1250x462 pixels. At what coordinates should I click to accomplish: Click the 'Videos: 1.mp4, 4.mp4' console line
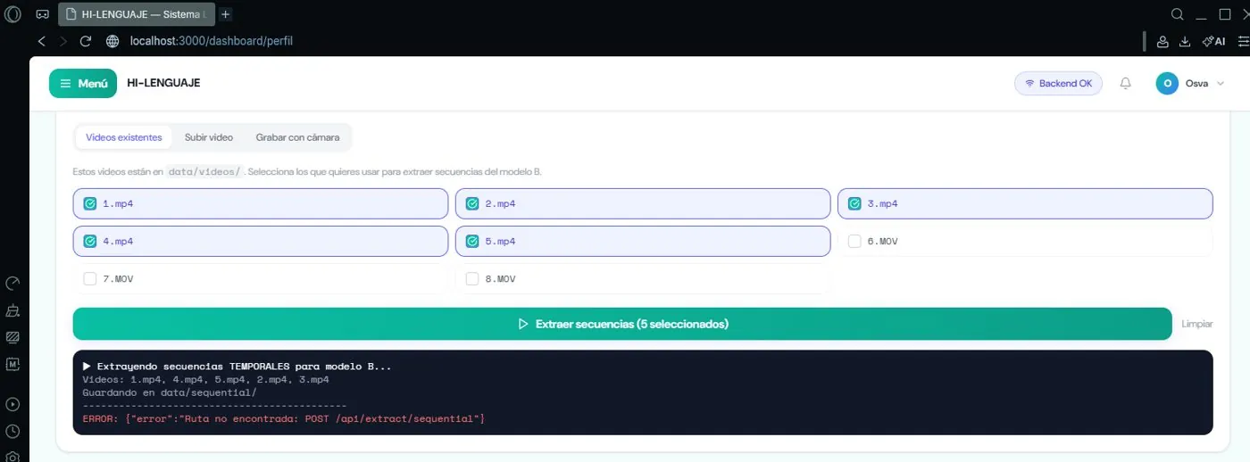tap(205, 380)
